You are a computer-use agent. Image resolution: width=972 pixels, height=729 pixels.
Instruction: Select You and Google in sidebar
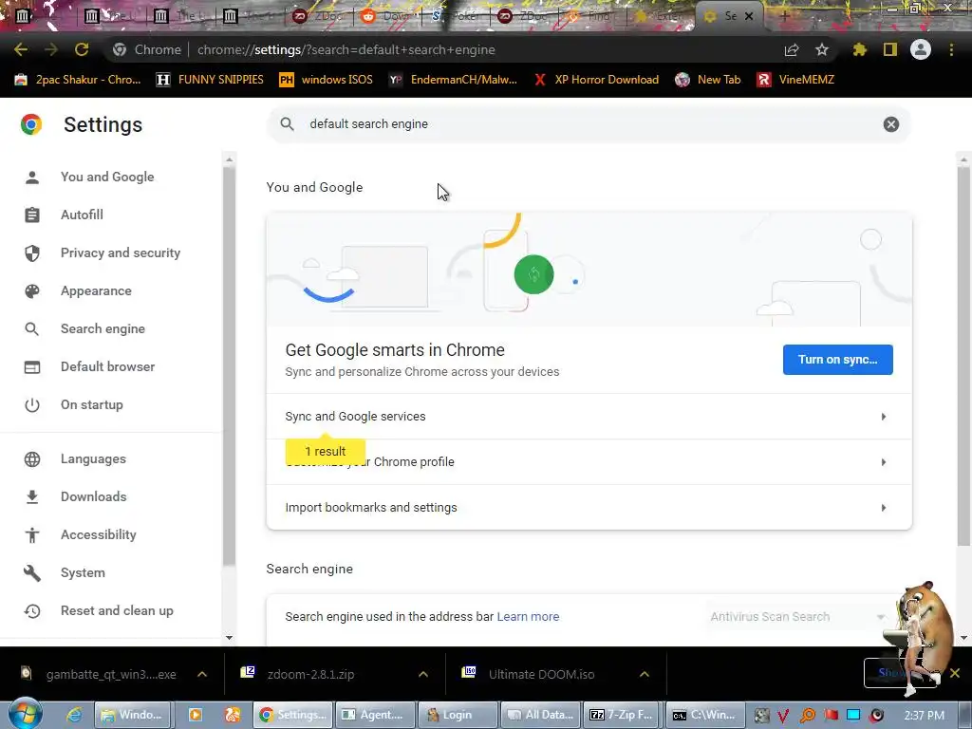click(x=107, y=177)
